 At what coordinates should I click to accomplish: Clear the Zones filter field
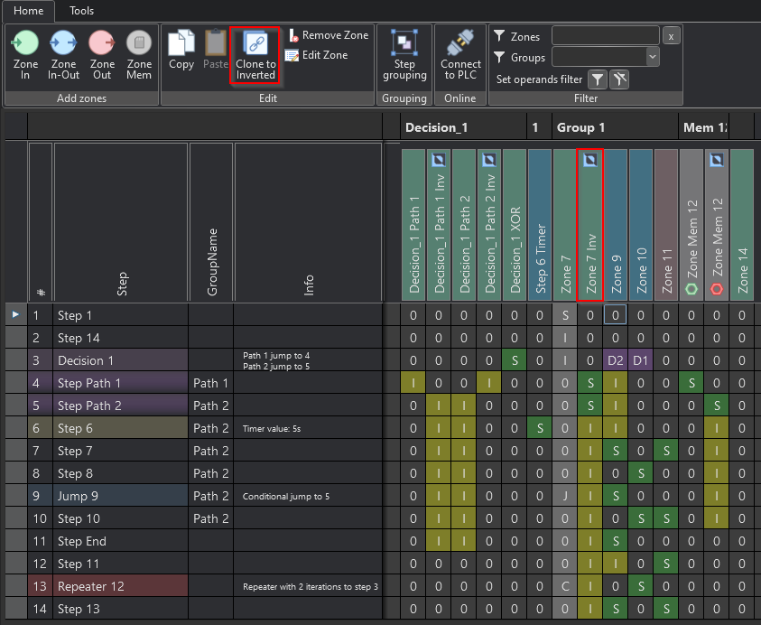pos(672,36)
